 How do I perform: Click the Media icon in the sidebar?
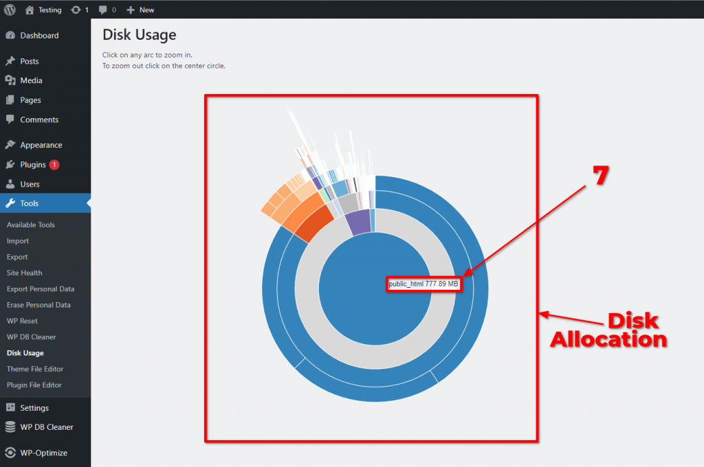click(x=10, y=80)
